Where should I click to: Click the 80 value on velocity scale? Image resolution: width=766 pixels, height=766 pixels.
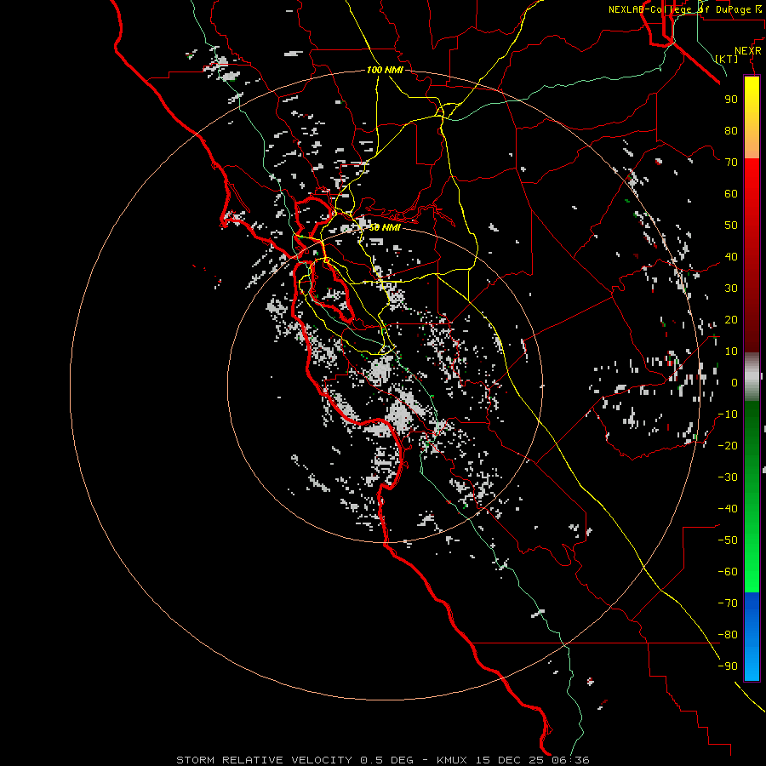click(x=731, y=131)
